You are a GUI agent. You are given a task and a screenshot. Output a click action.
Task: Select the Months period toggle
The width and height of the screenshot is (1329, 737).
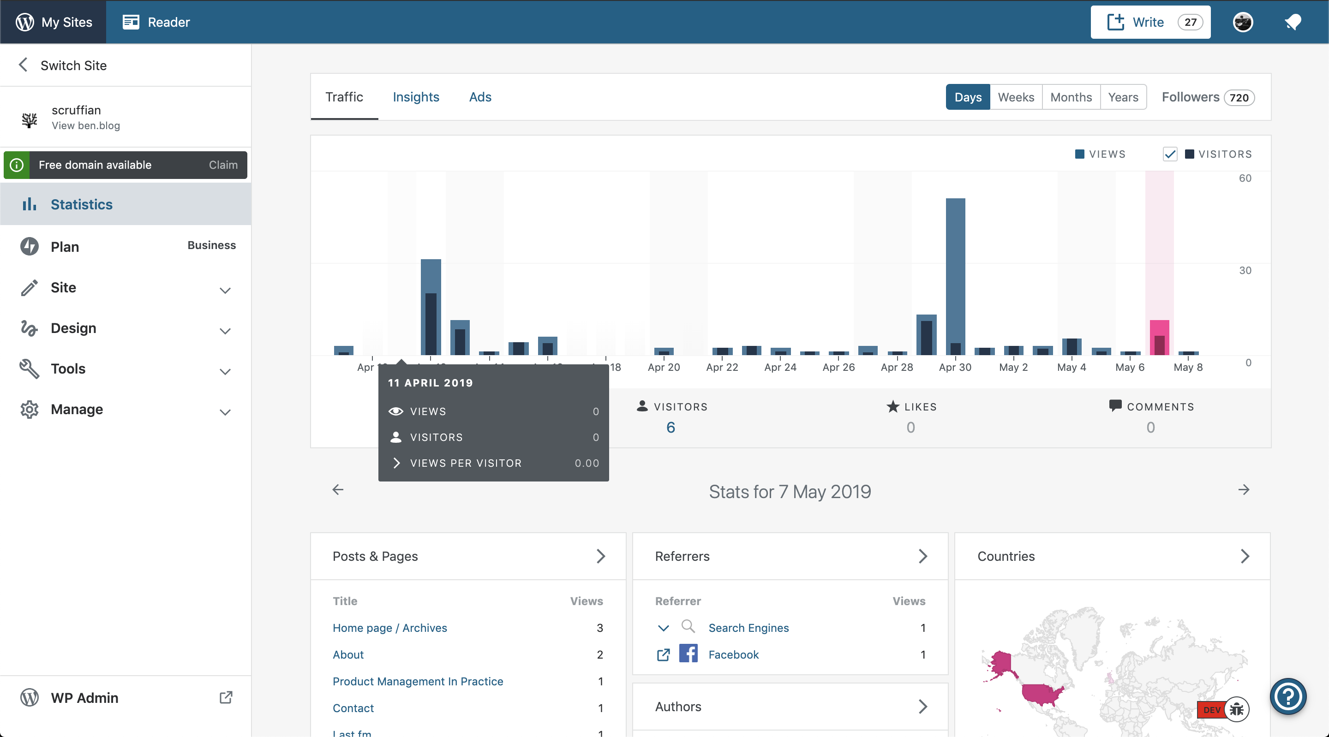1071,97
